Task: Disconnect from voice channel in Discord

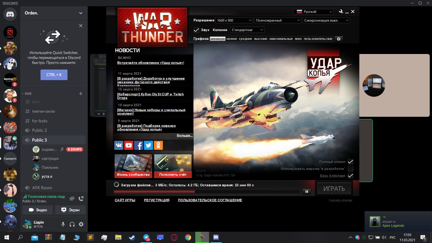Action: 81,199
